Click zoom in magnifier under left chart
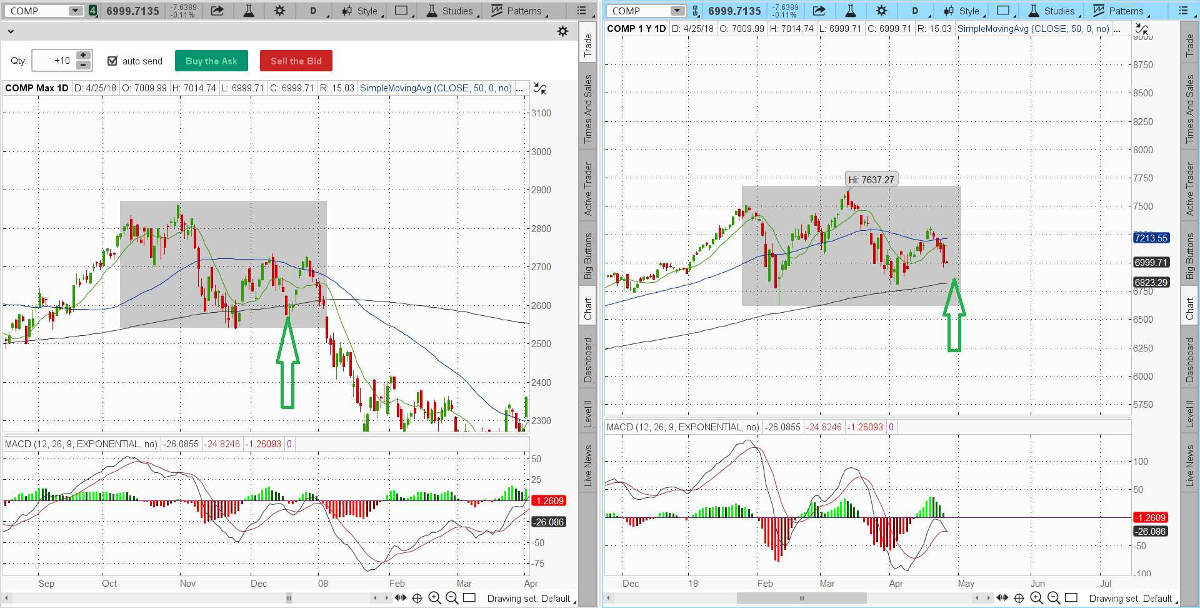This screenshot has width=1200, height=608. pos(434,598)
